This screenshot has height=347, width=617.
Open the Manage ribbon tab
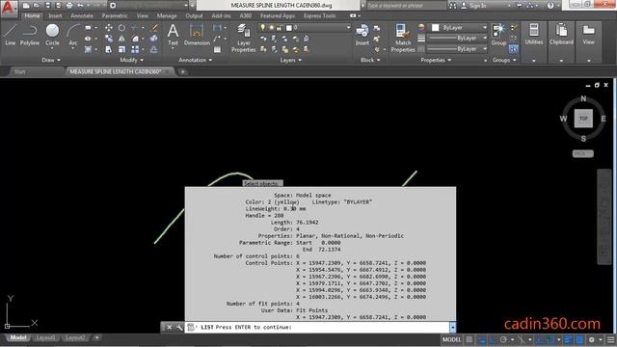point(167,15)
